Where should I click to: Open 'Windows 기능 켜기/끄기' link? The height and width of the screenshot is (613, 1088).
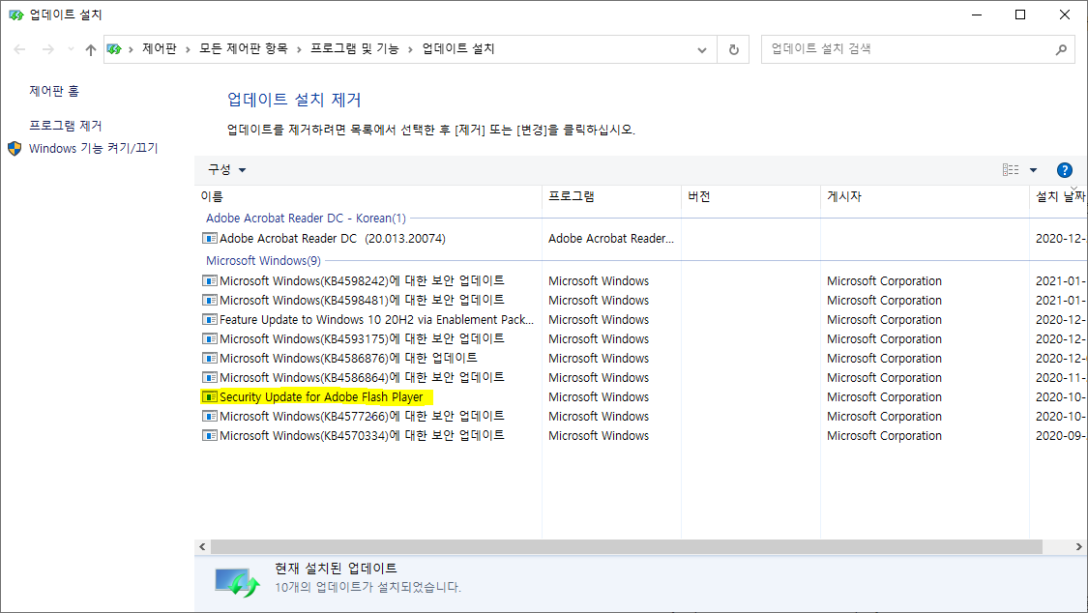click(x=94, y=148)
